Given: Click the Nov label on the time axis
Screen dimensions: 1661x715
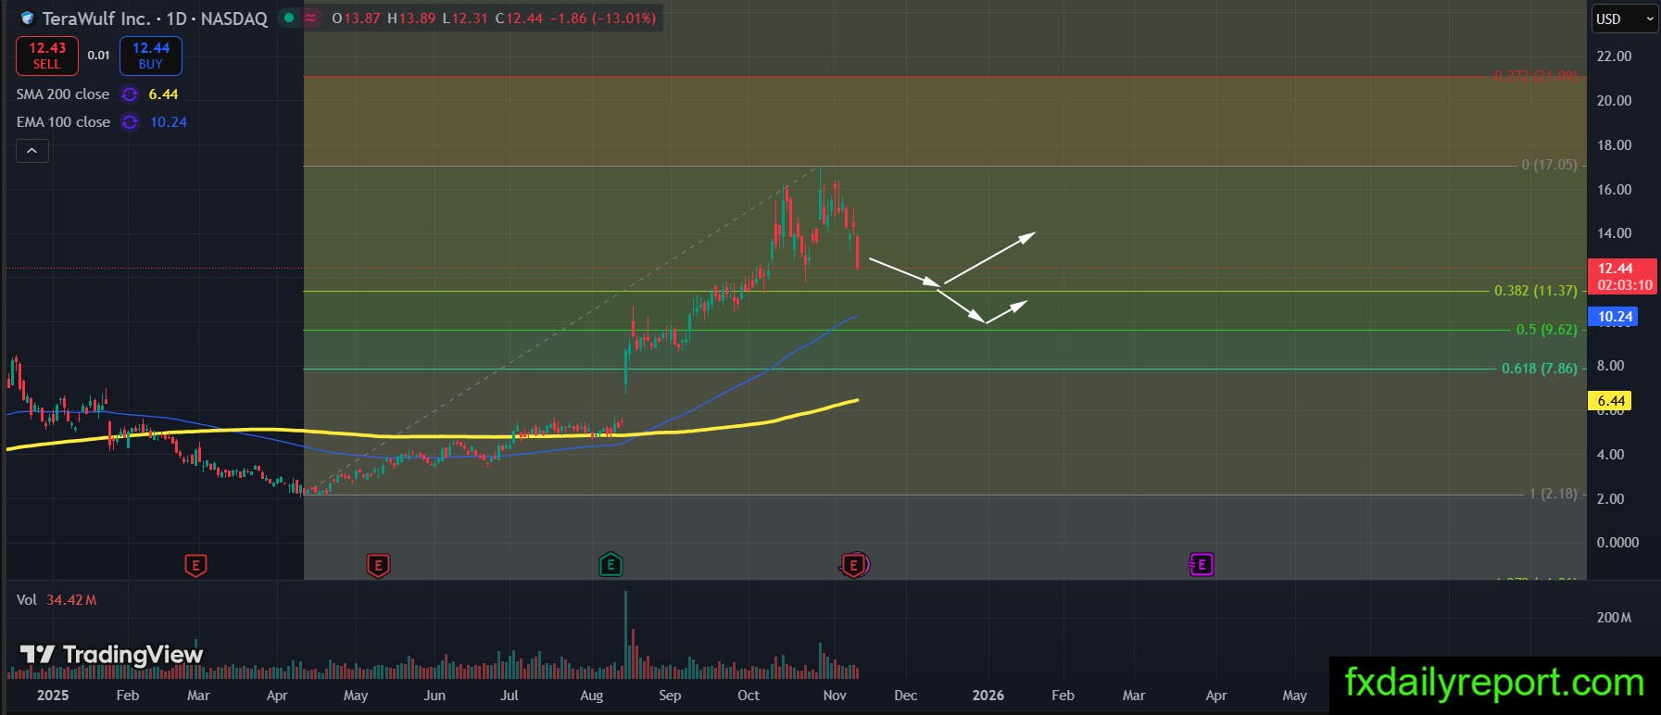Looking at the screenshot, I should point(835,696).
